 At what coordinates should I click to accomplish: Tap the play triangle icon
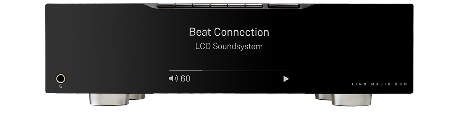click(x=286, y=79)
